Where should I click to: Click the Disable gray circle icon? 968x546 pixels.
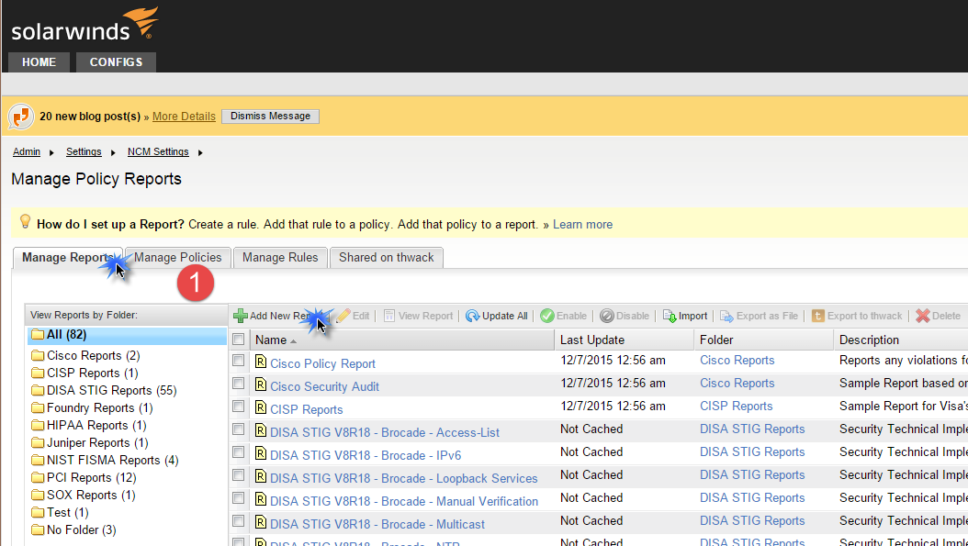click(607, 316)
